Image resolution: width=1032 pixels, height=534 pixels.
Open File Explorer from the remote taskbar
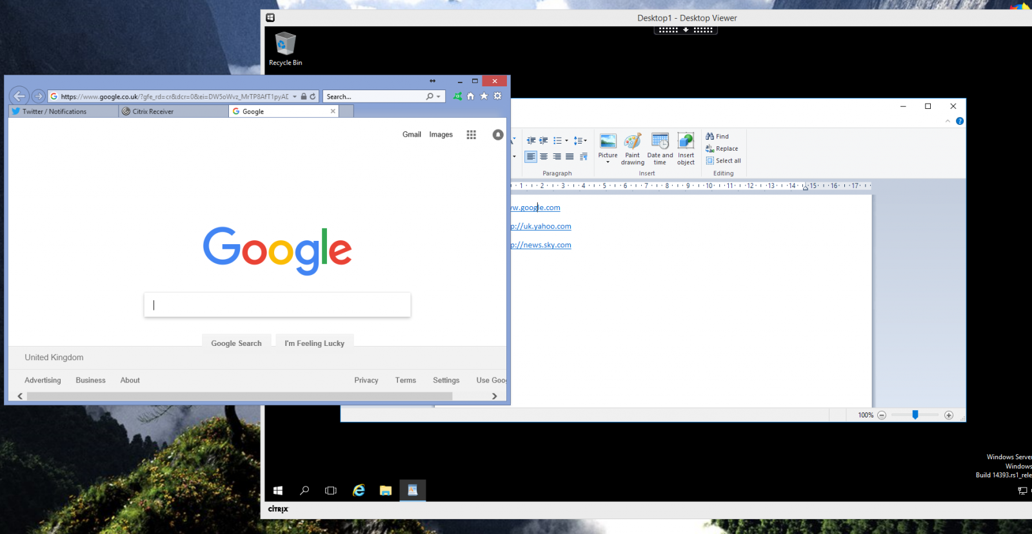click(x=386, y=491)
